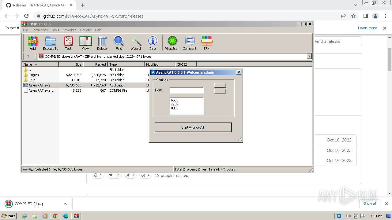Close the AsyncRAT 0.5.8 dialog
The height and width of the screenshot is (220, 392).
click(239, 72)
